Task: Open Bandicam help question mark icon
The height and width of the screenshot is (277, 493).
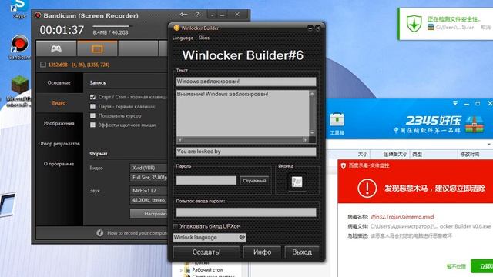Action: (197, 15)
